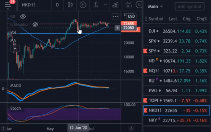This screenshot has height=132, width=211.
Task: Open the indicator templates icon
Action: tap(128, 5)
